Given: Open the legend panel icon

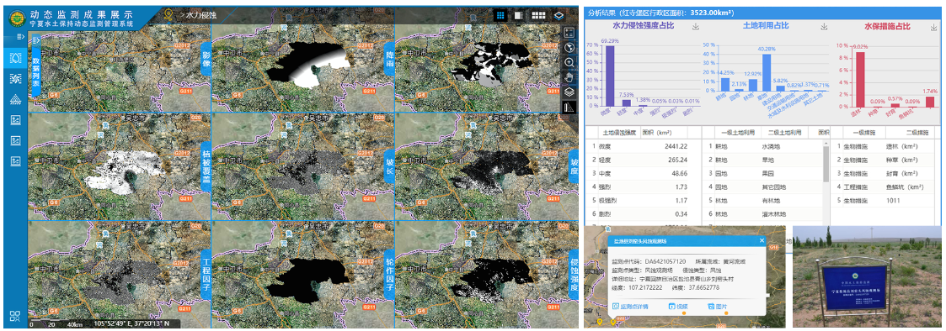Looking at the screenshot, I should [x=569, y=33].
